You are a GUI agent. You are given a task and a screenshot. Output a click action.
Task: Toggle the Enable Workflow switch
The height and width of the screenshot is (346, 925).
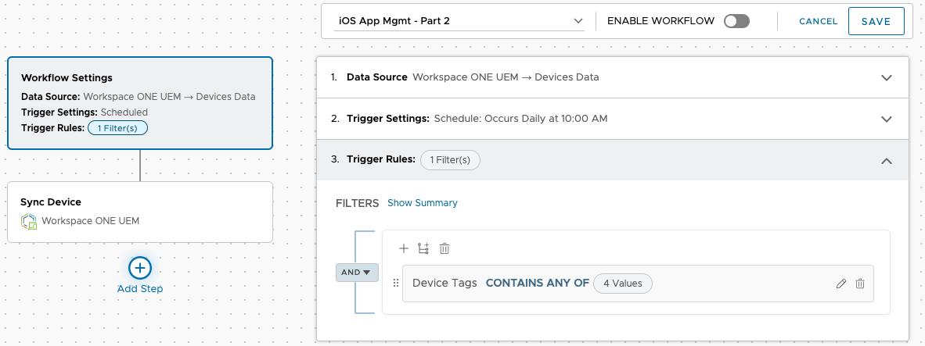pos(737,21)
